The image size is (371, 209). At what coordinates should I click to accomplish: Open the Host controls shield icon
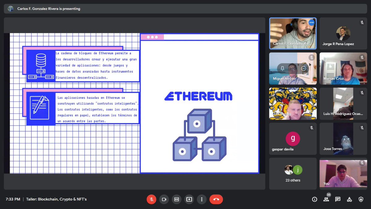click(361, 199)
